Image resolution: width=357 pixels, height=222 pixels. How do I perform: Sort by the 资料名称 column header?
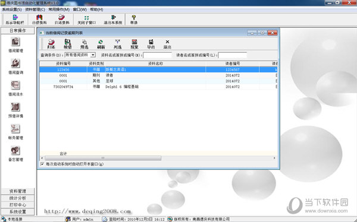tap(155, 64)
